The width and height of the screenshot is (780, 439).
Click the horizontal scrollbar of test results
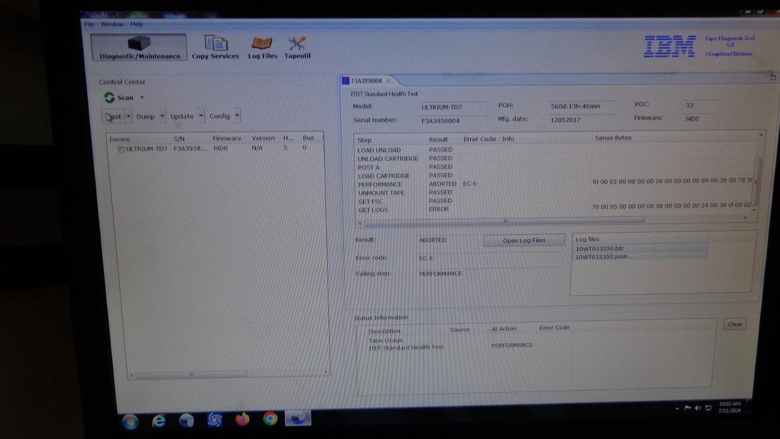point(505,222)
